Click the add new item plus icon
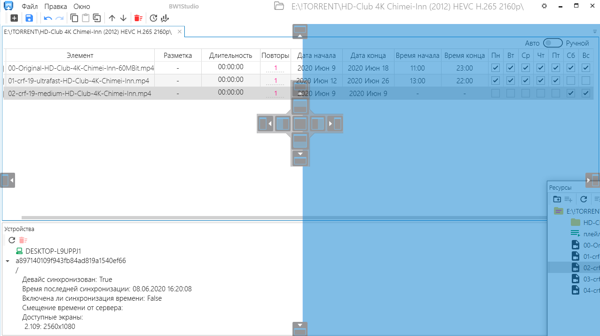The width and height of the screenshot is (600, 336). (x=14, y=18)
